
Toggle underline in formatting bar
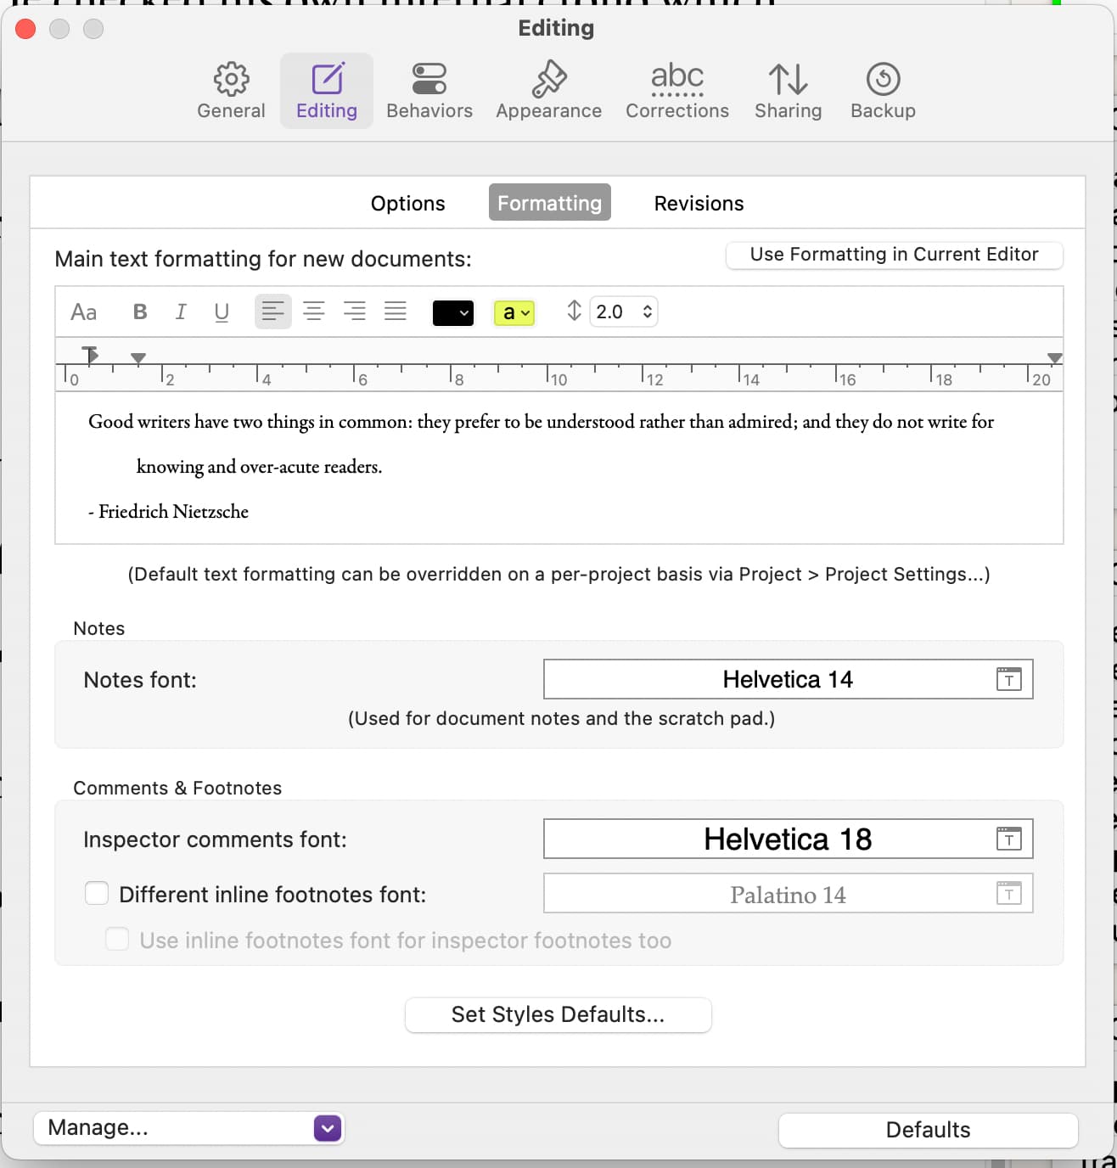(x=222, y=312)
